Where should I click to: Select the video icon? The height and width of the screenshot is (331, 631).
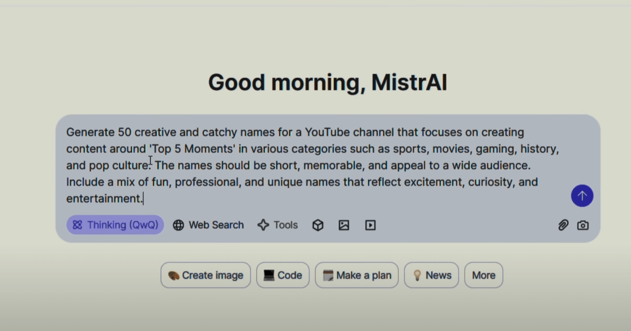(x=370, y=225)
